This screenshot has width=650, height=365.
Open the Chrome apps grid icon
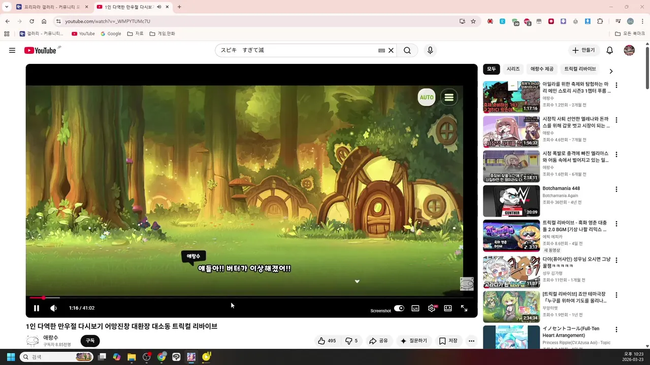coord(7,34)
